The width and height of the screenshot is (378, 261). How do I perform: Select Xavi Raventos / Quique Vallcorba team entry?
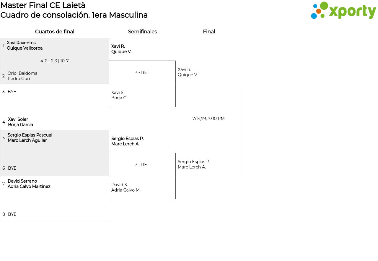(25, 46)
